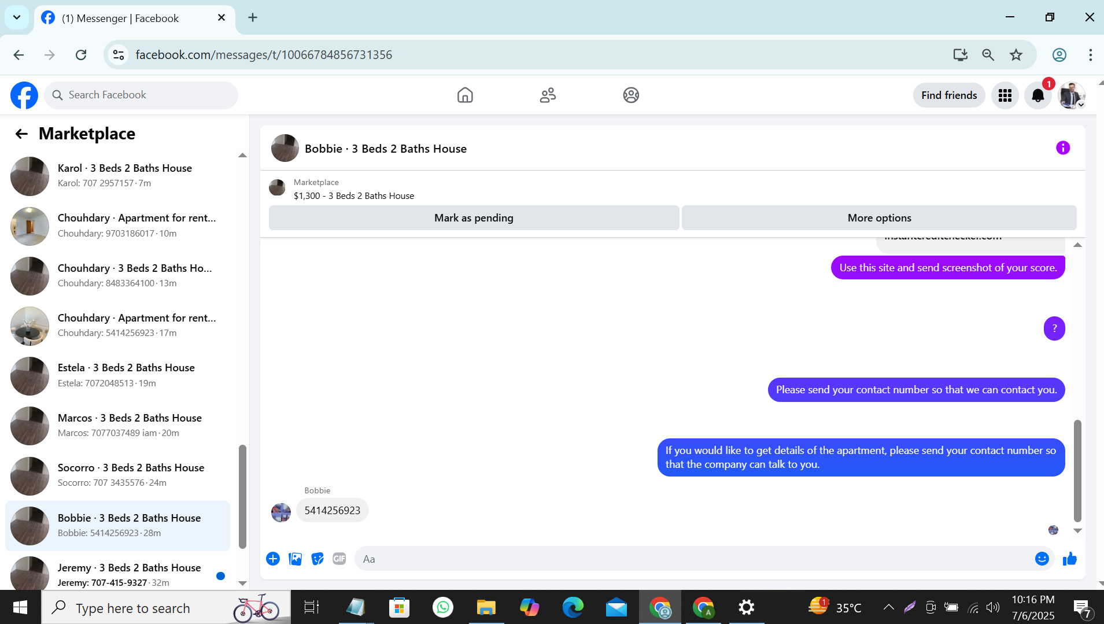Reload the Messenger page
Screen dimensions: 1104x624
81,55
